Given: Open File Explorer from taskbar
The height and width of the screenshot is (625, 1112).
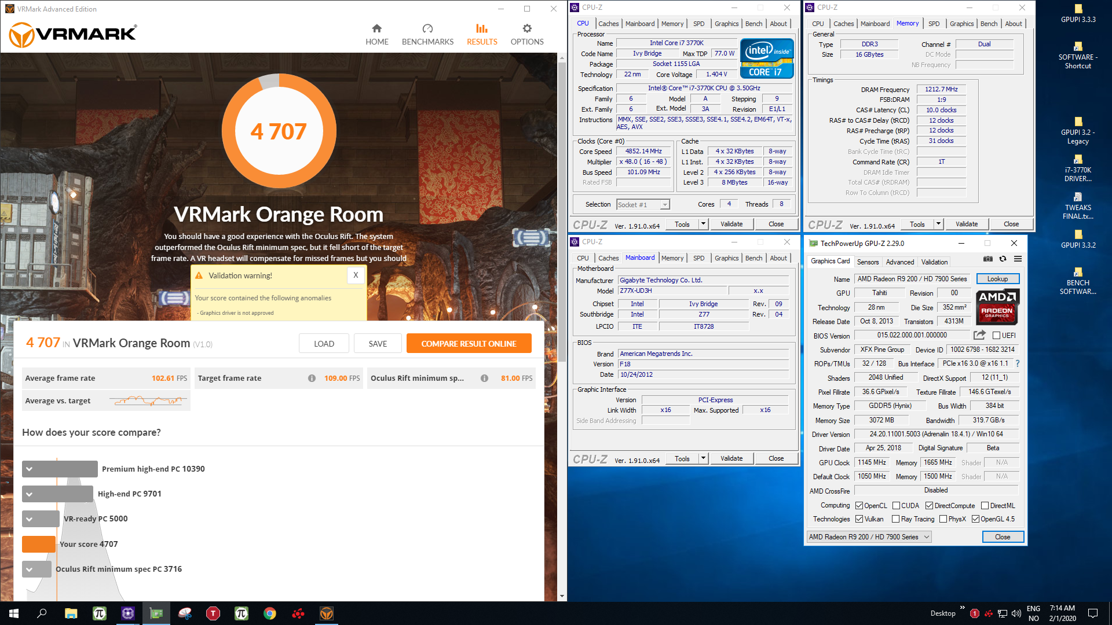Looking at the screenshot, I should [x=71, y=613].
